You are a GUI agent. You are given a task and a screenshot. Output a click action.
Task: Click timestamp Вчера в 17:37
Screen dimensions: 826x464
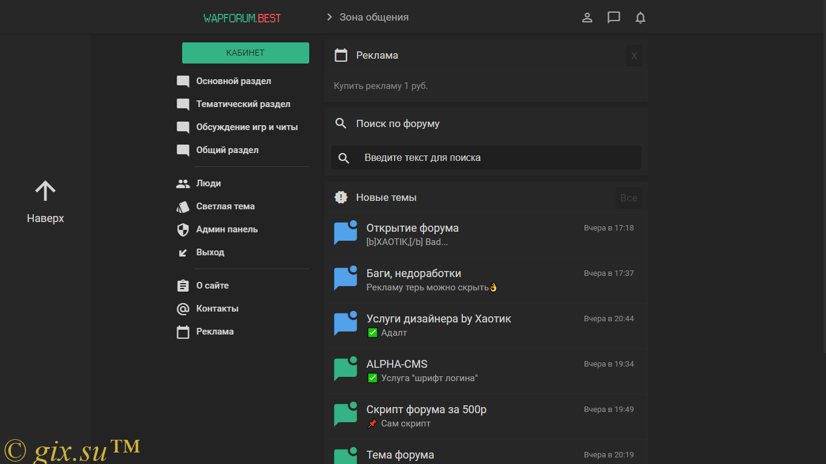tap(609, 273)
